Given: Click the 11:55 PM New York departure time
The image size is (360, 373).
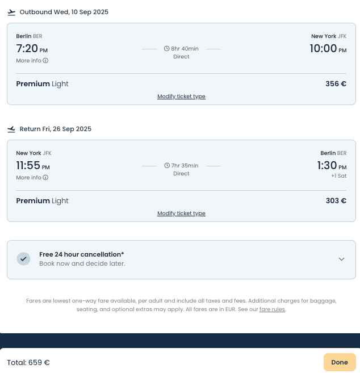Looking at the screenshot, I should 33,166.
